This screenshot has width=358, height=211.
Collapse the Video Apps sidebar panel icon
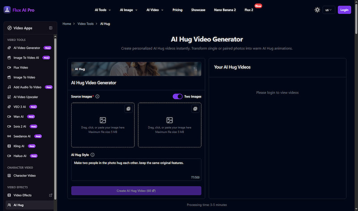(51, 28)
